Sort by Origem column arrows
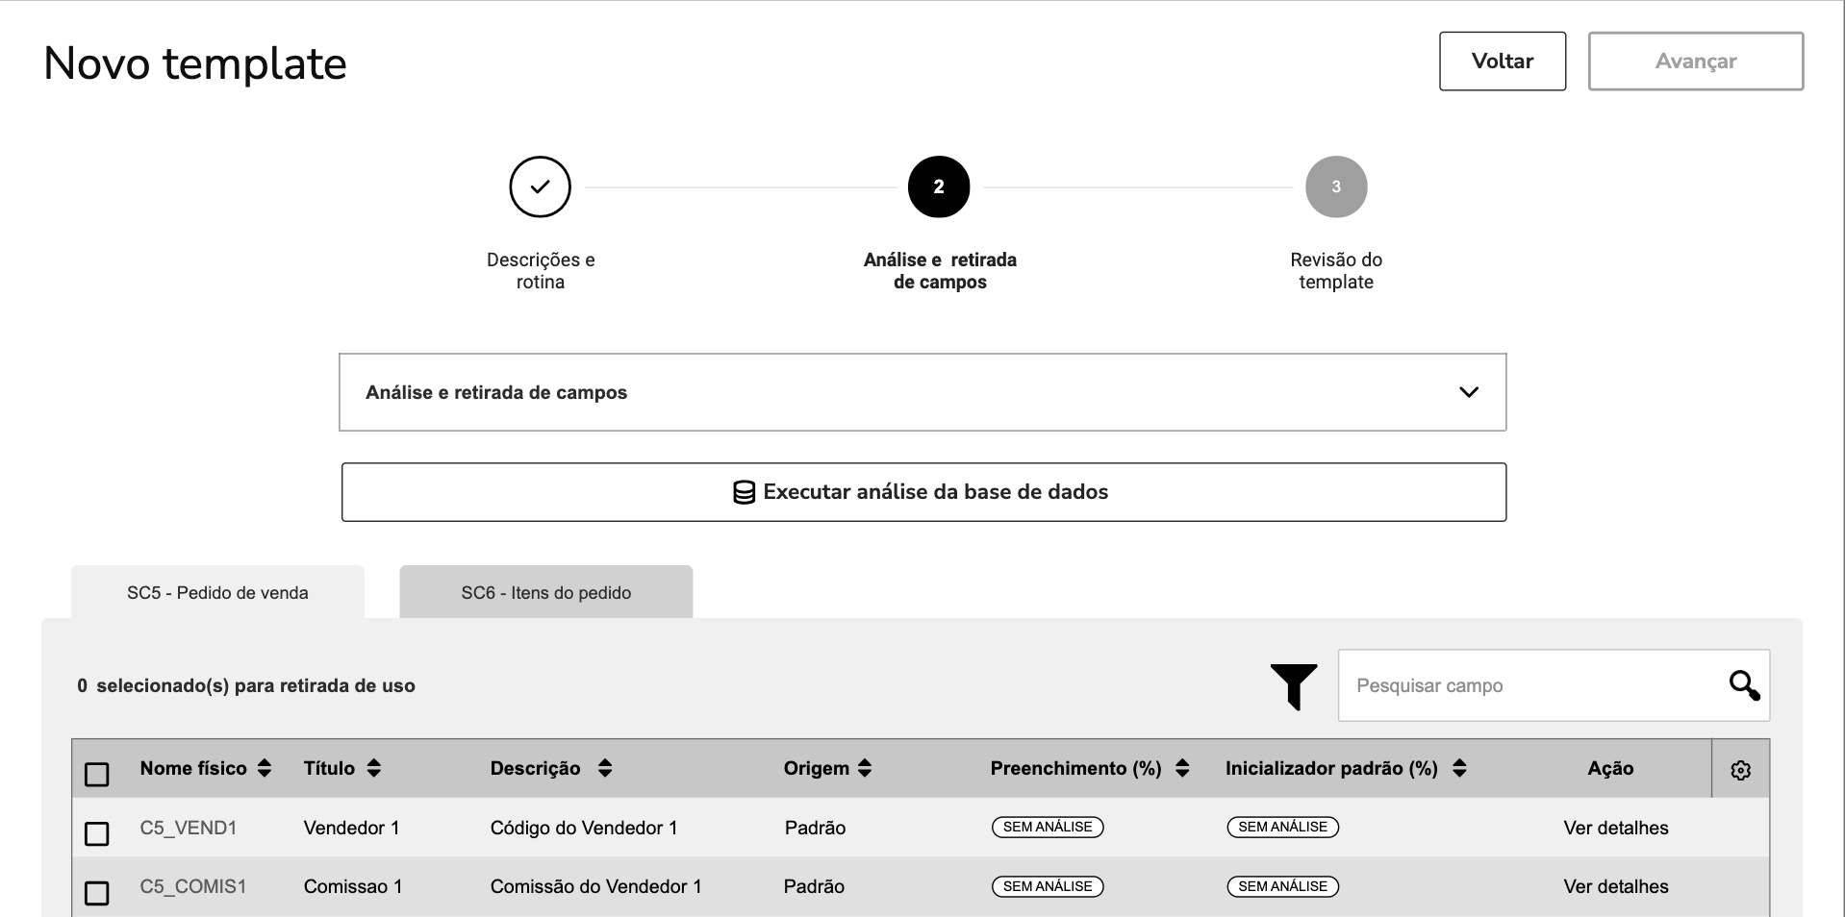The width and height of the screenshot is (1845, 917). pyautogui.click(x=865, y=768)
